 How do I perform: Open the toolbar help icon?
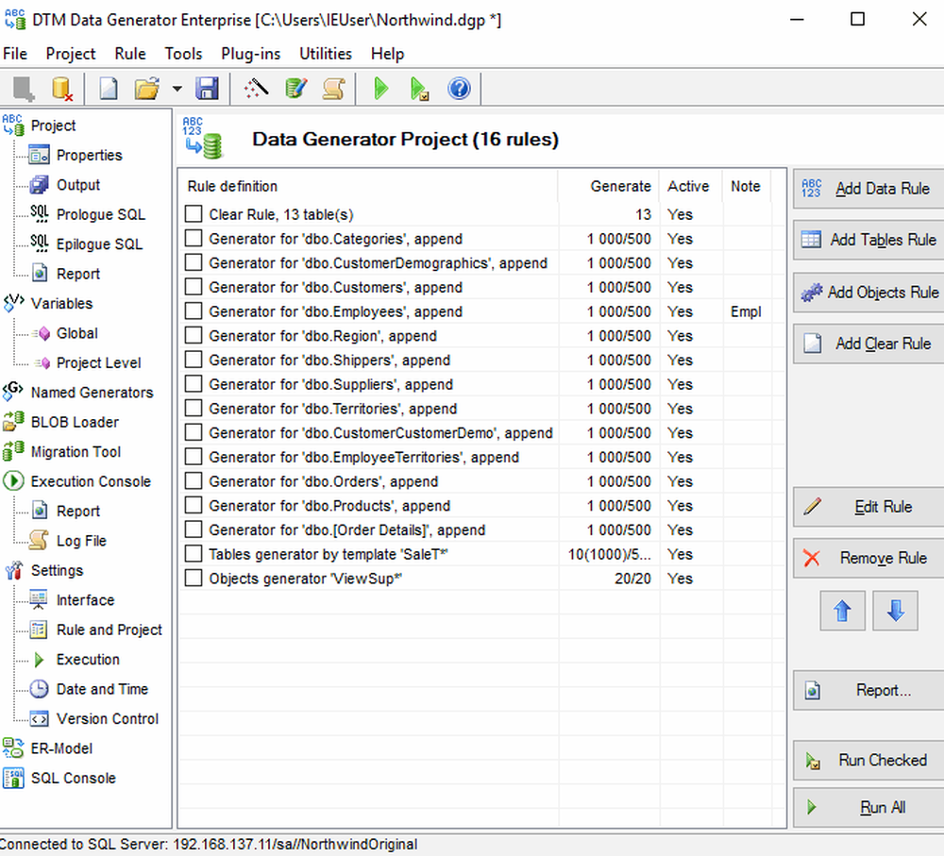point(460,88)
